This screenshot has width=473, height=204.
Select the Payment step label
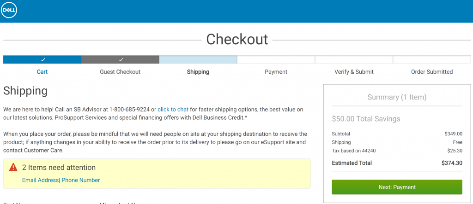(276, 72)
